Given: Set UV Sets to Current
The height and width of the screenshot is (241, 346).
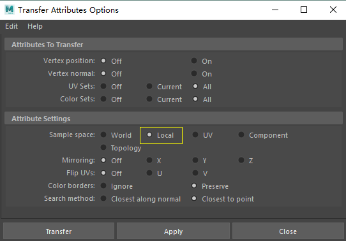Looking at the screenshot, I should point(149,86).
